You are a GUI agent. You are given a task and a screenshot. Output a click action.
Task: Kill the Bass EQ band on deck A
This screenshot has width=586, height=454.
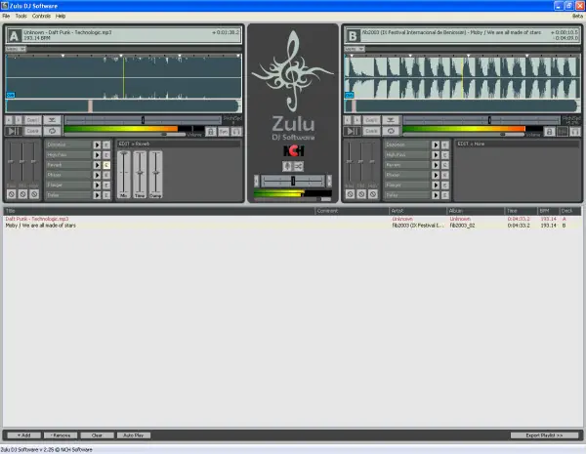tap(12, 194)
